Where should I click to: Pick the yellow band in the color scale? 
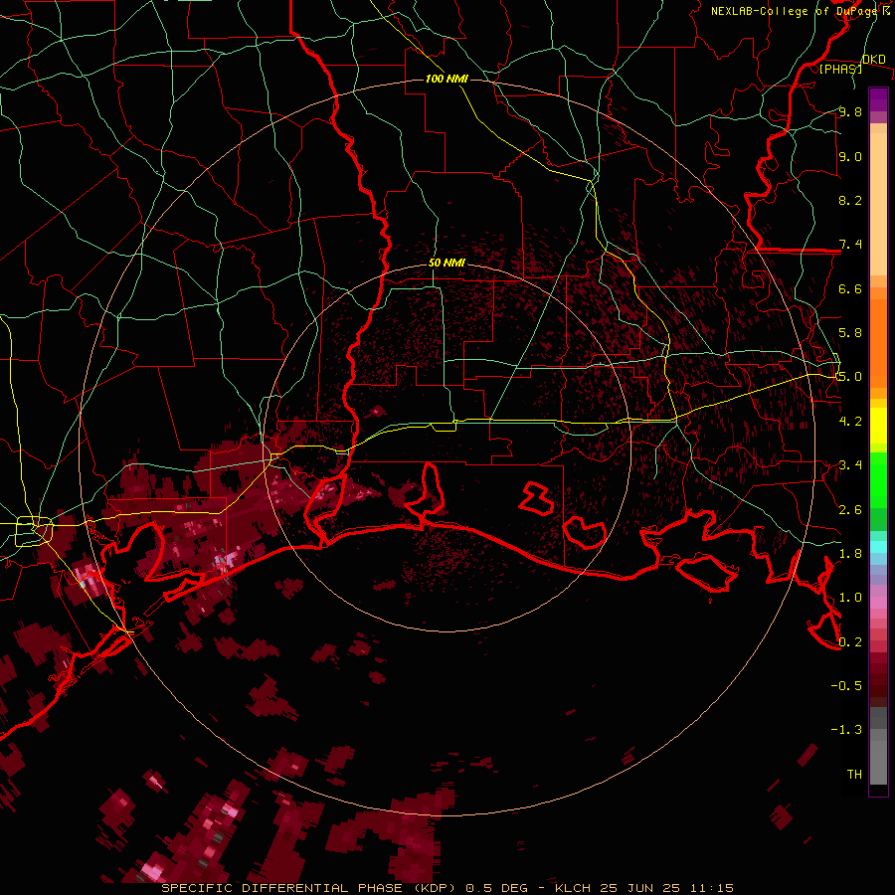pos(878,426)
